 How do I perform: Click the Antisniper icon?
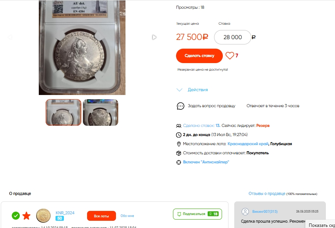(179, 162)
